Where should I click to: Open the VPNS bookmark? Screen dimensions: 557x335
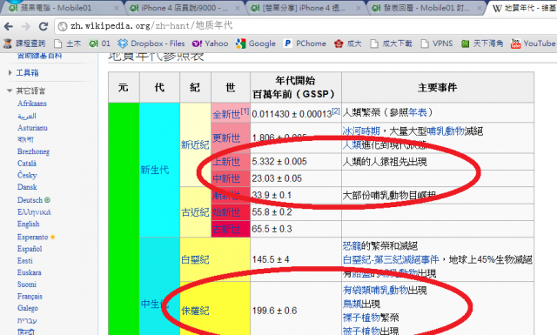[x=437, y=44]
